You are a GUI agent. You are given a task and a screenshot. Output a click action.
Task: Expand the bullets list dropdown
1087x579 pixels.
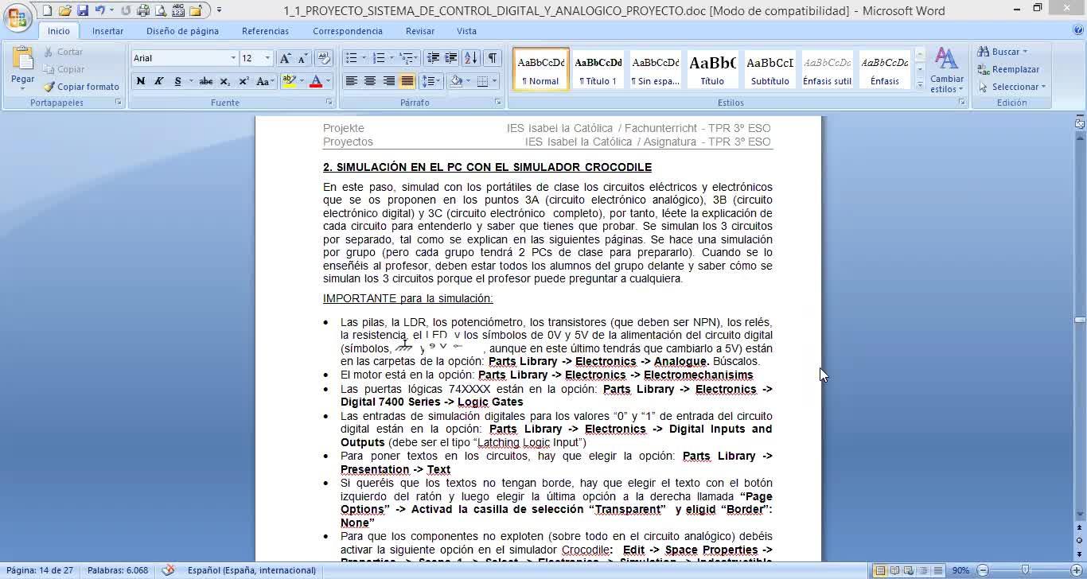pyautogui.click(x=364, y=58)
